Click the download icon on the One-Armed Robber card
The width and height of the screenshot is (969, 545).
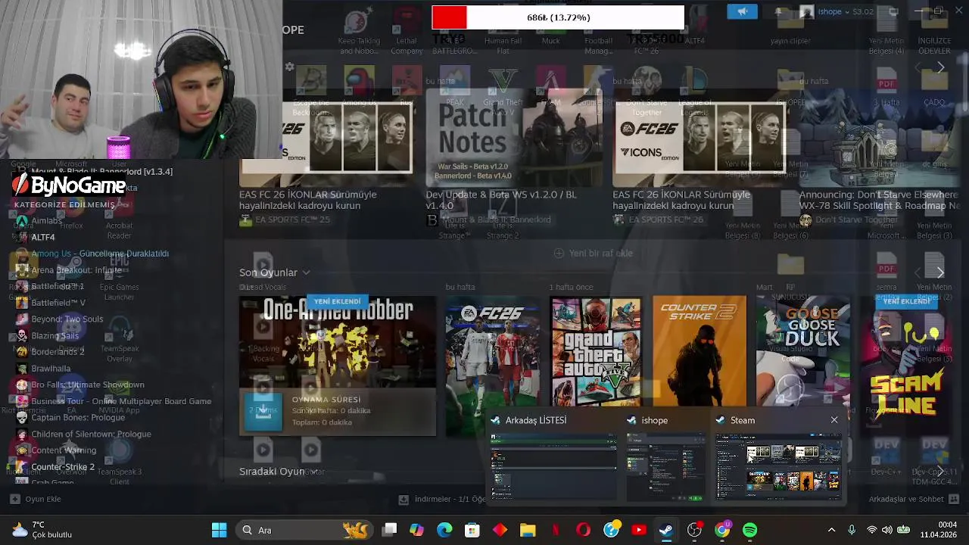coord(263,412)
